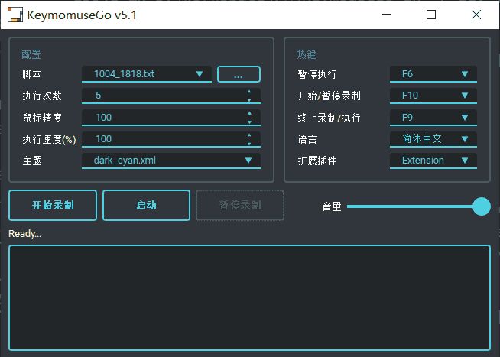Increase 执行次数 with its up arrow
Image resolution: width=500 pixels, height=357 pixels.
249,92
